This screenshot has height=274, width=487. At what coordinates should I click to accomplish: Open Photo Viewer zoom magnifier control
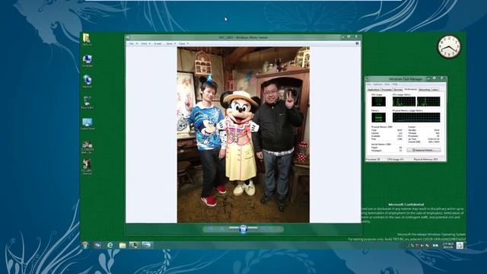tap(210, 229)
